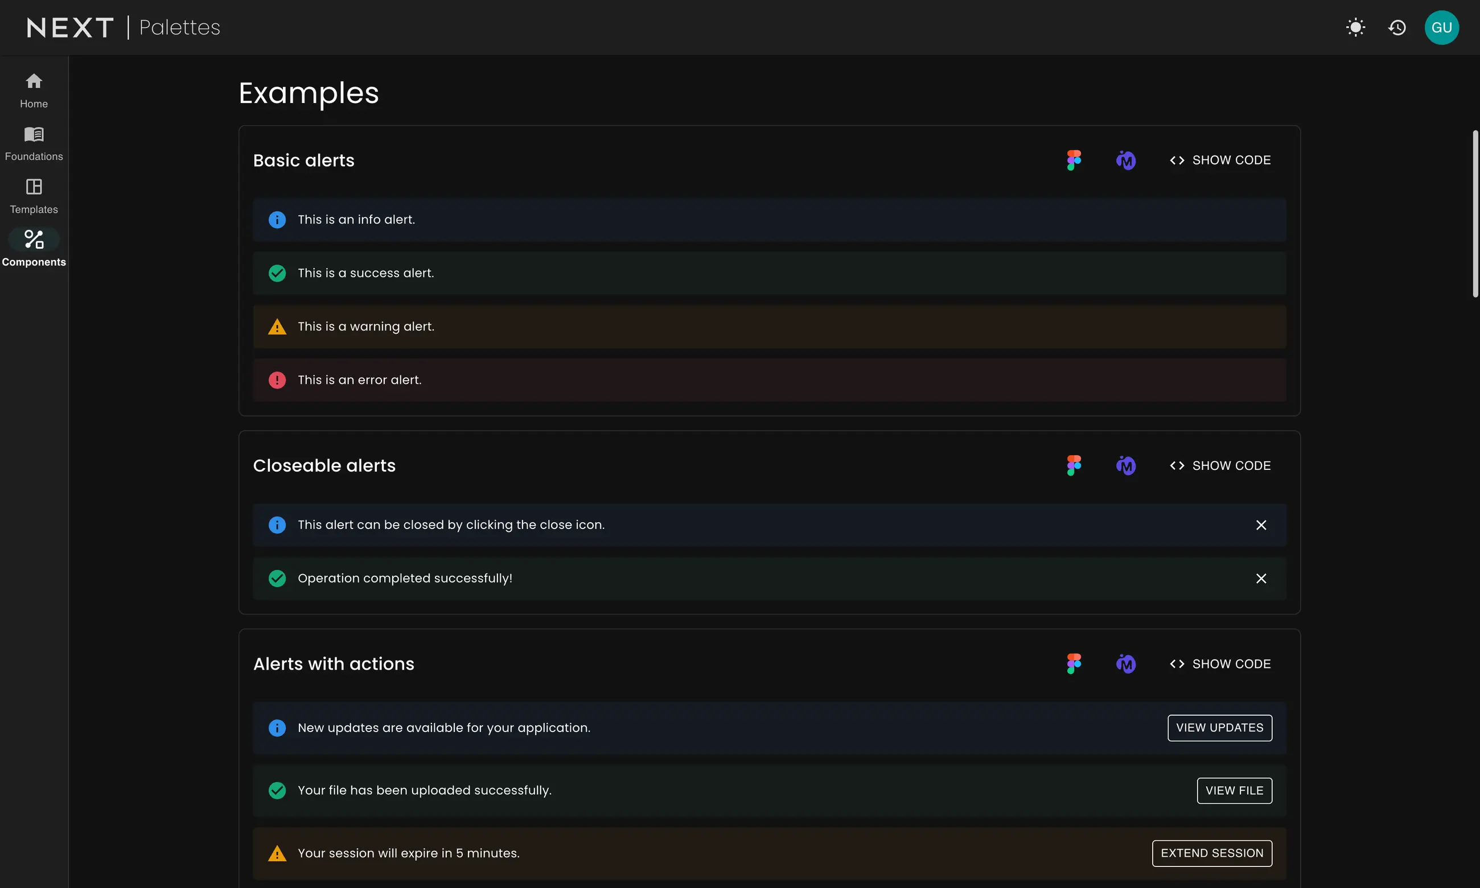Click the 'Alerts with actions' section title

(x=334, y=664)
